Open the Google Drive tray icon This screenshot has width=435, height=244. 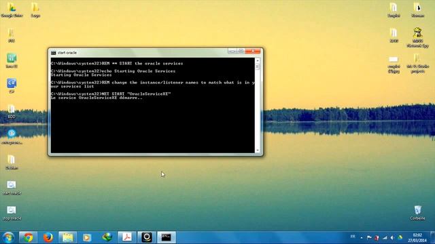[400, 237]
